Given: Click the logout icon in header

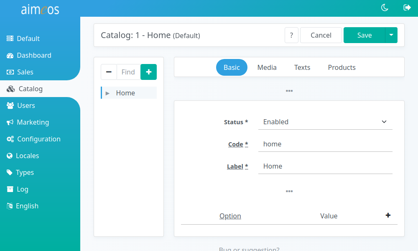Looking at the screenshot, I should click(407, 8).
